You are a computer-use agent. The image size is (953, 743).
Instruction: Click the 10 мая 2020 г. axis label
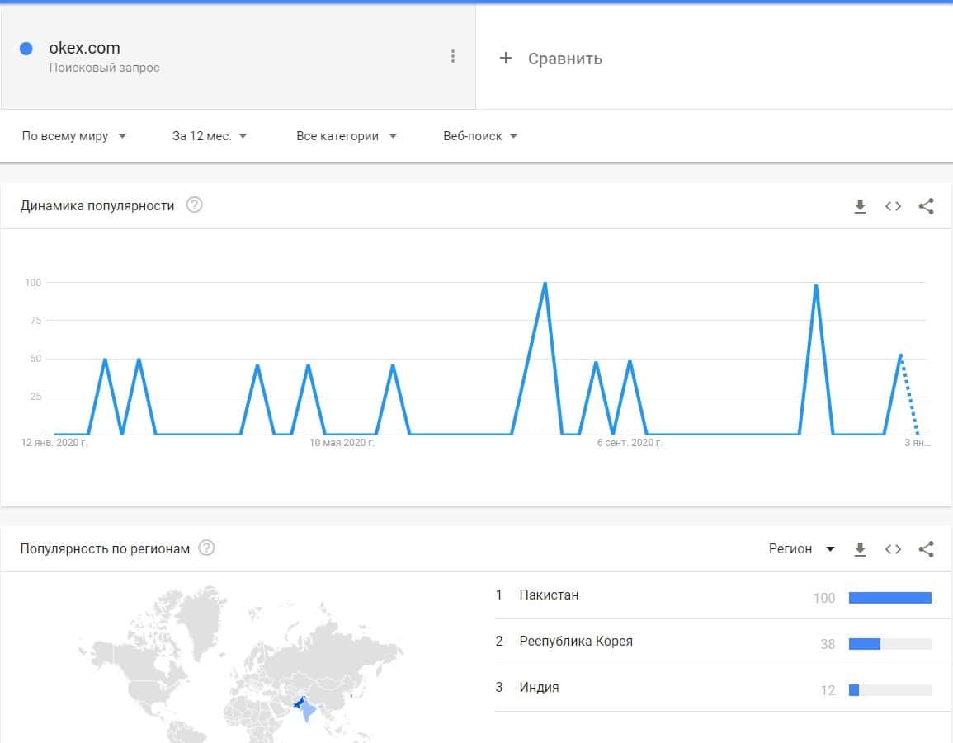click(342, 443)
